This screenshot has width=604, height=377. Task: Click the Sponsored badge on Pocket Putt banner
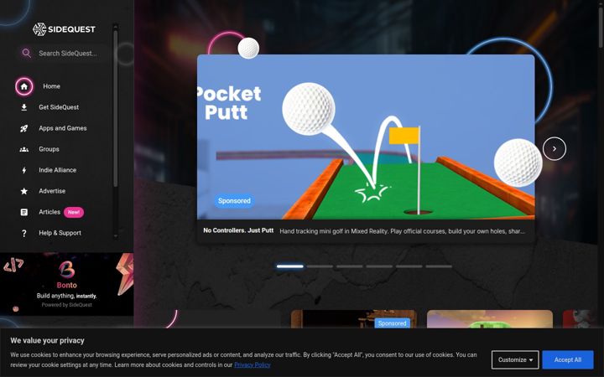click(x=234, y=201)
